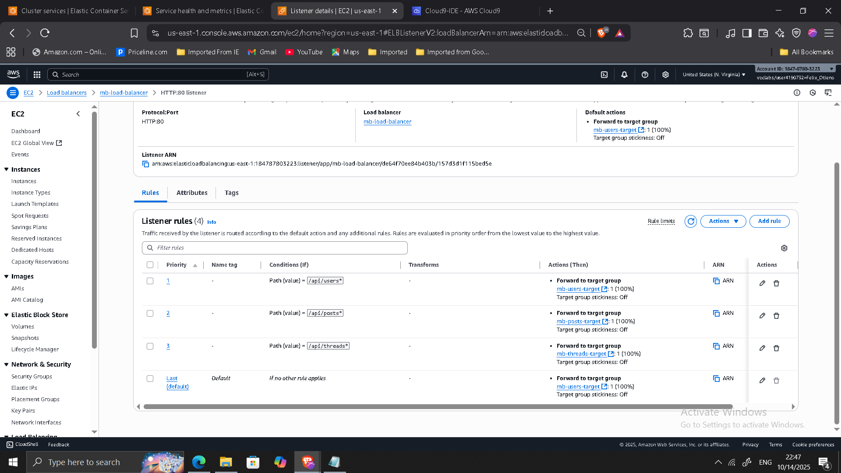Open the rules table preferences gear

pyautogui.click(x=784, y=248)
